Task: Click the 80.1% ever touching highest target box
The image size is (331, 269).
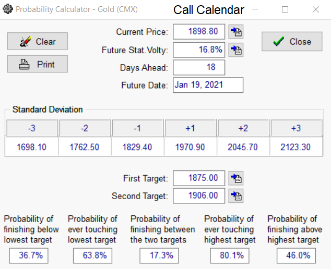Action: (230, 256)
